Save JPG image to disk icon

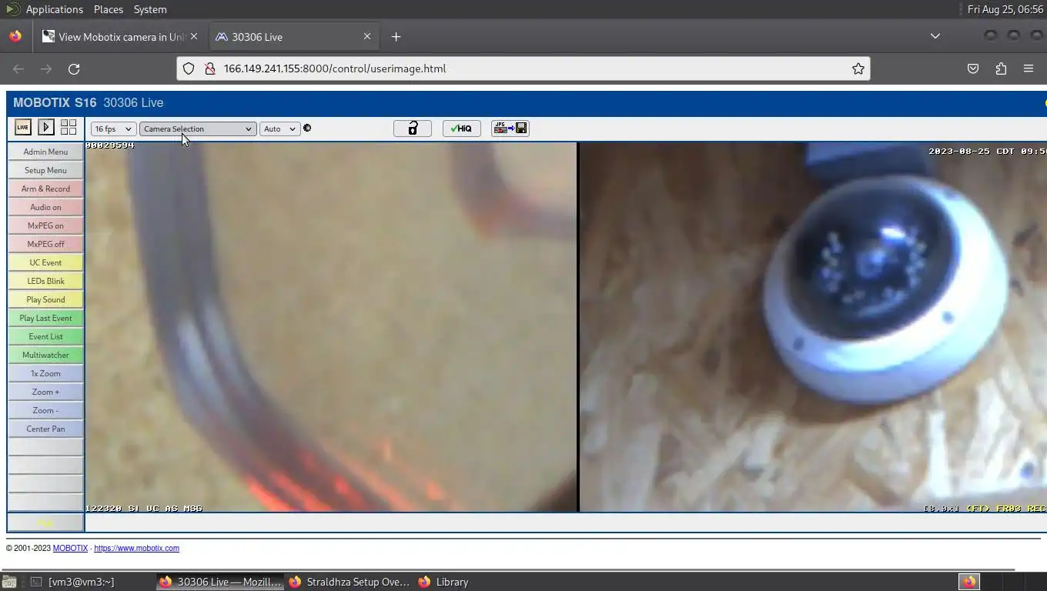pyautogui.click(x=510, y=129)
